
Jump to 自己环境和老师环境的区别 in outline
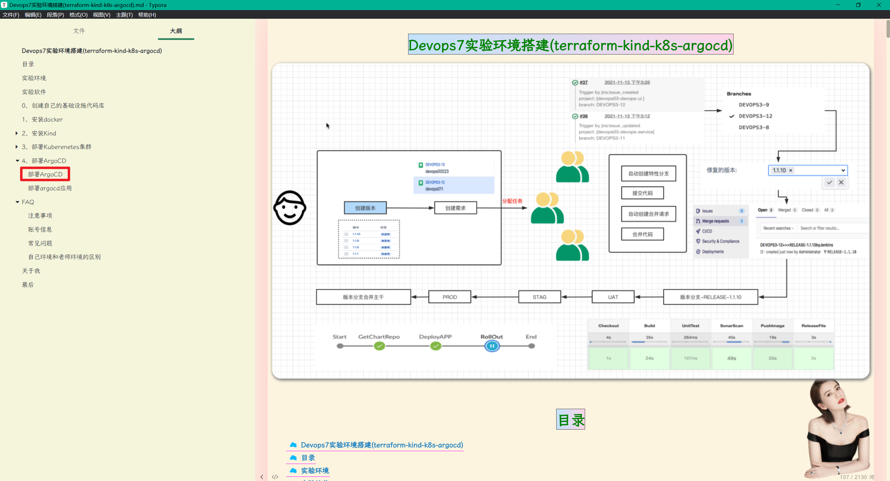(64, 257)
